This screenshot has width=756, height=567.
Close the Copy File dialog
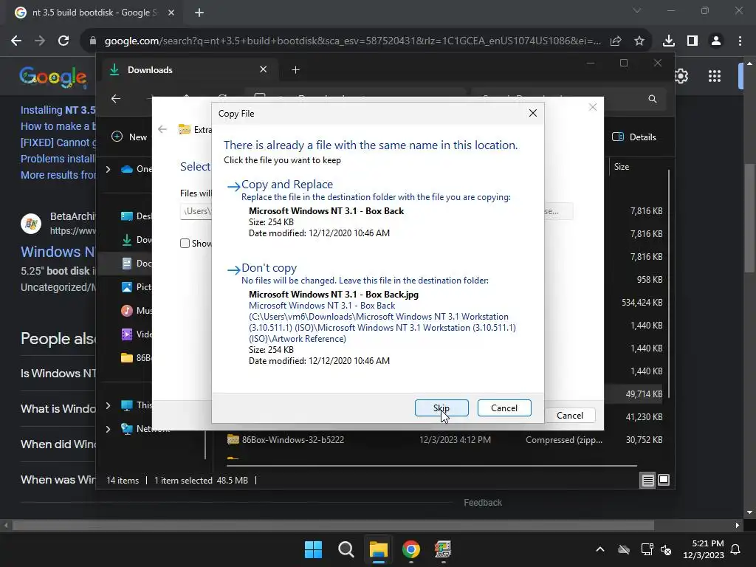point(533,113)
